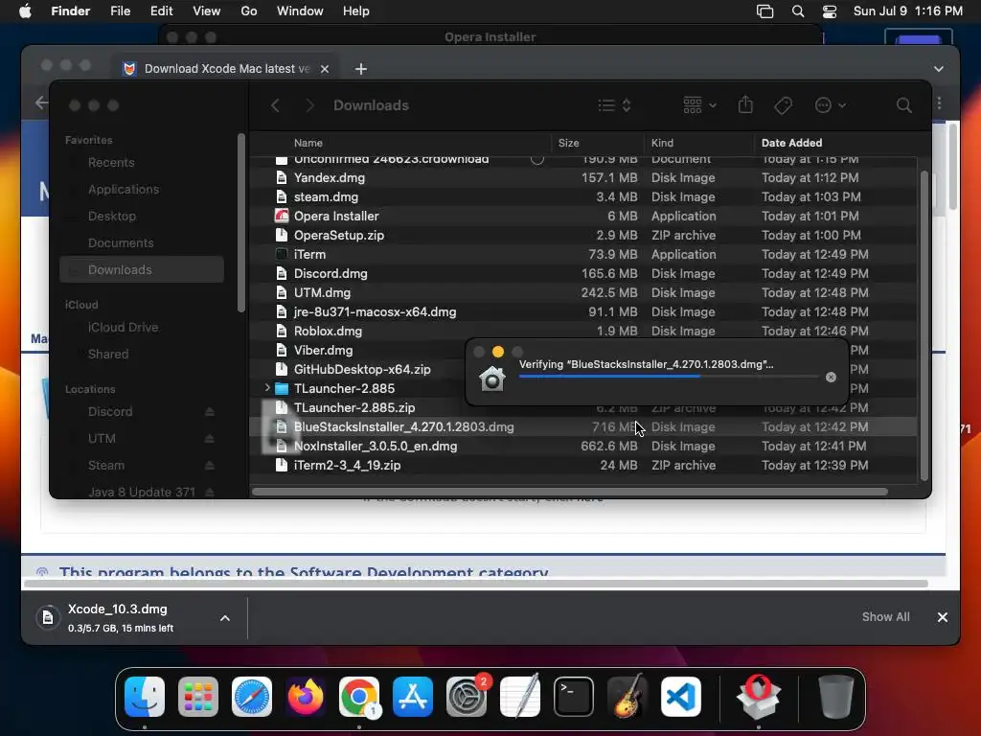Select Desktop in the sidebar
This screenshot has width=981, height=736.
coord(142,217)
